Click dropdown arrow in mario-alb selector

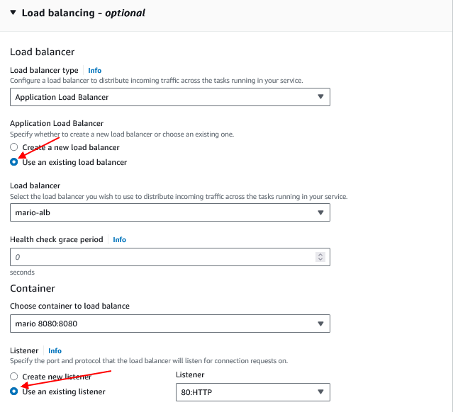tap(320, 212)
